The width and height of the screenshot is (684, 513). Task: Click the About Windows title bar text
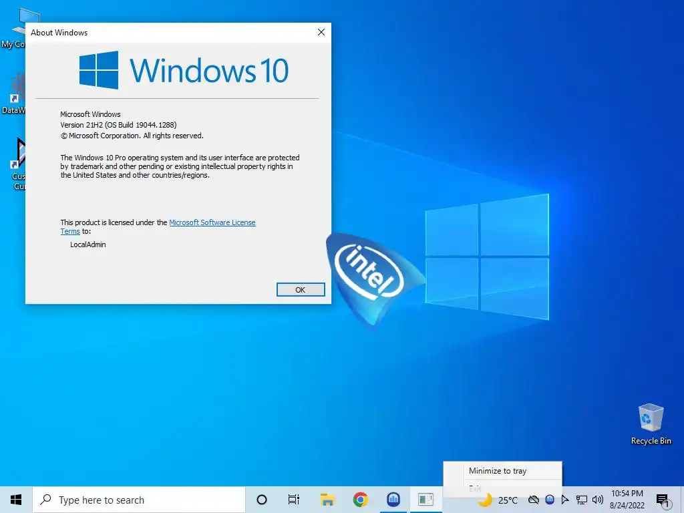tap(59, 33)
